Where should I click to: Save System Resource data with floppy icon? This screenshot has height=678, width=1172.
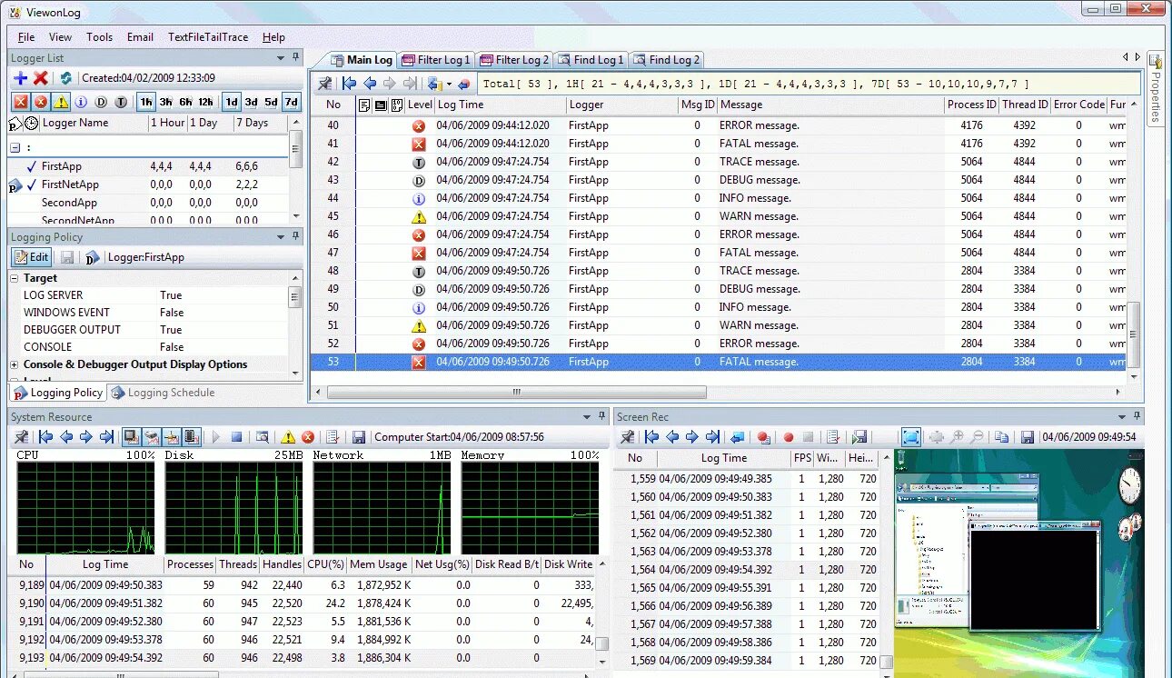(359, 437)
